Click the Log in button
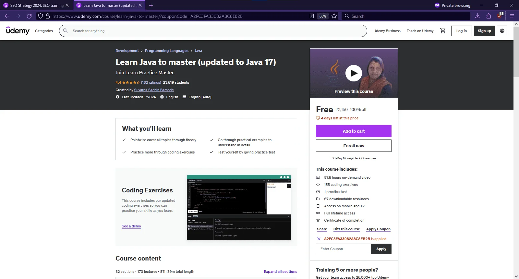Image resolution: width=519 pixels, height=279 pixels. 461,31
